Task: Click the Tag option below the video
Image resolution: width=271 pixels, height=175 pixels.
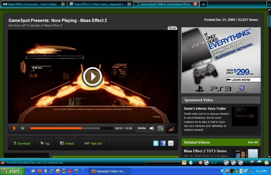Action: click(x=45, y=144)
